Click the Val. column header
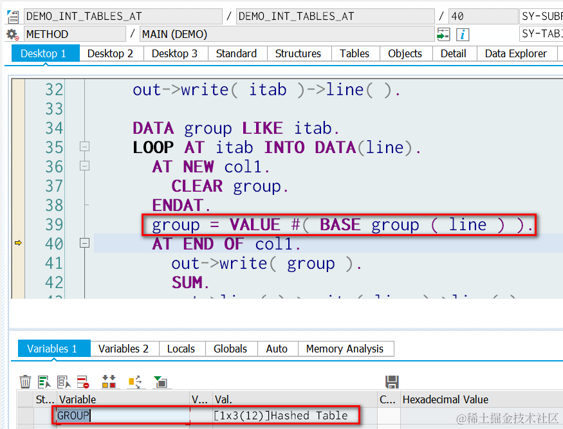 (x=295, y=399)
